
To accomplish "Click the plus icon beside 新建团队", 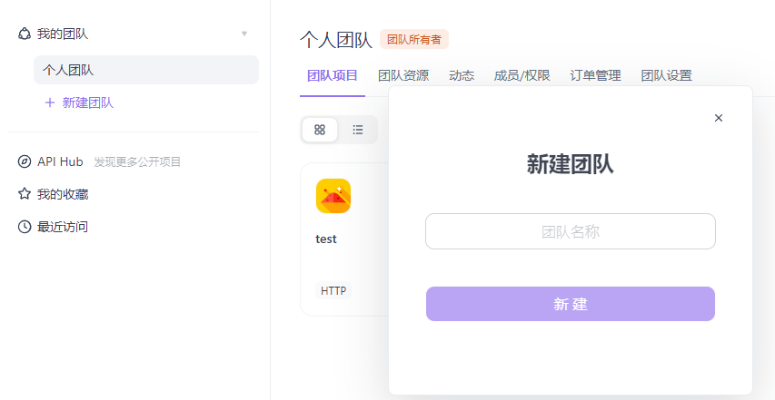I will pyautogui.click(x=49, y=102).
